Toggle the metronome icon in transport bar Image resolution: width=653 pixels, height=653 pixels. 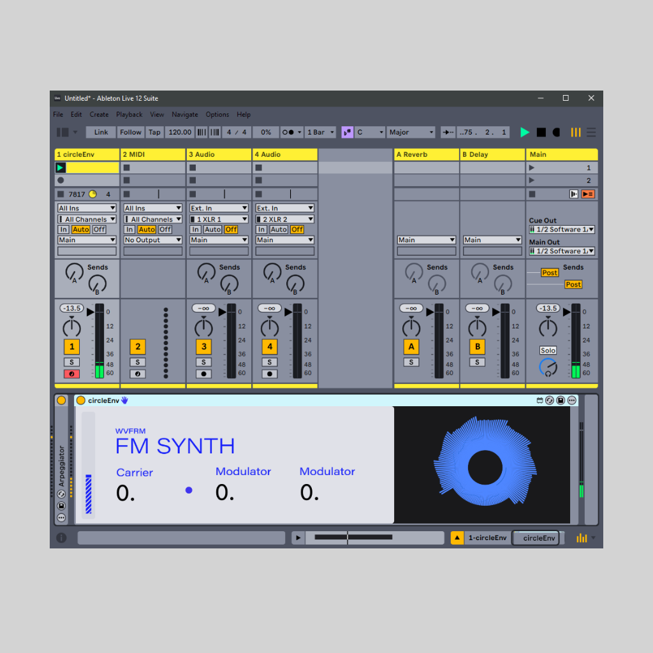coord(288,133)
